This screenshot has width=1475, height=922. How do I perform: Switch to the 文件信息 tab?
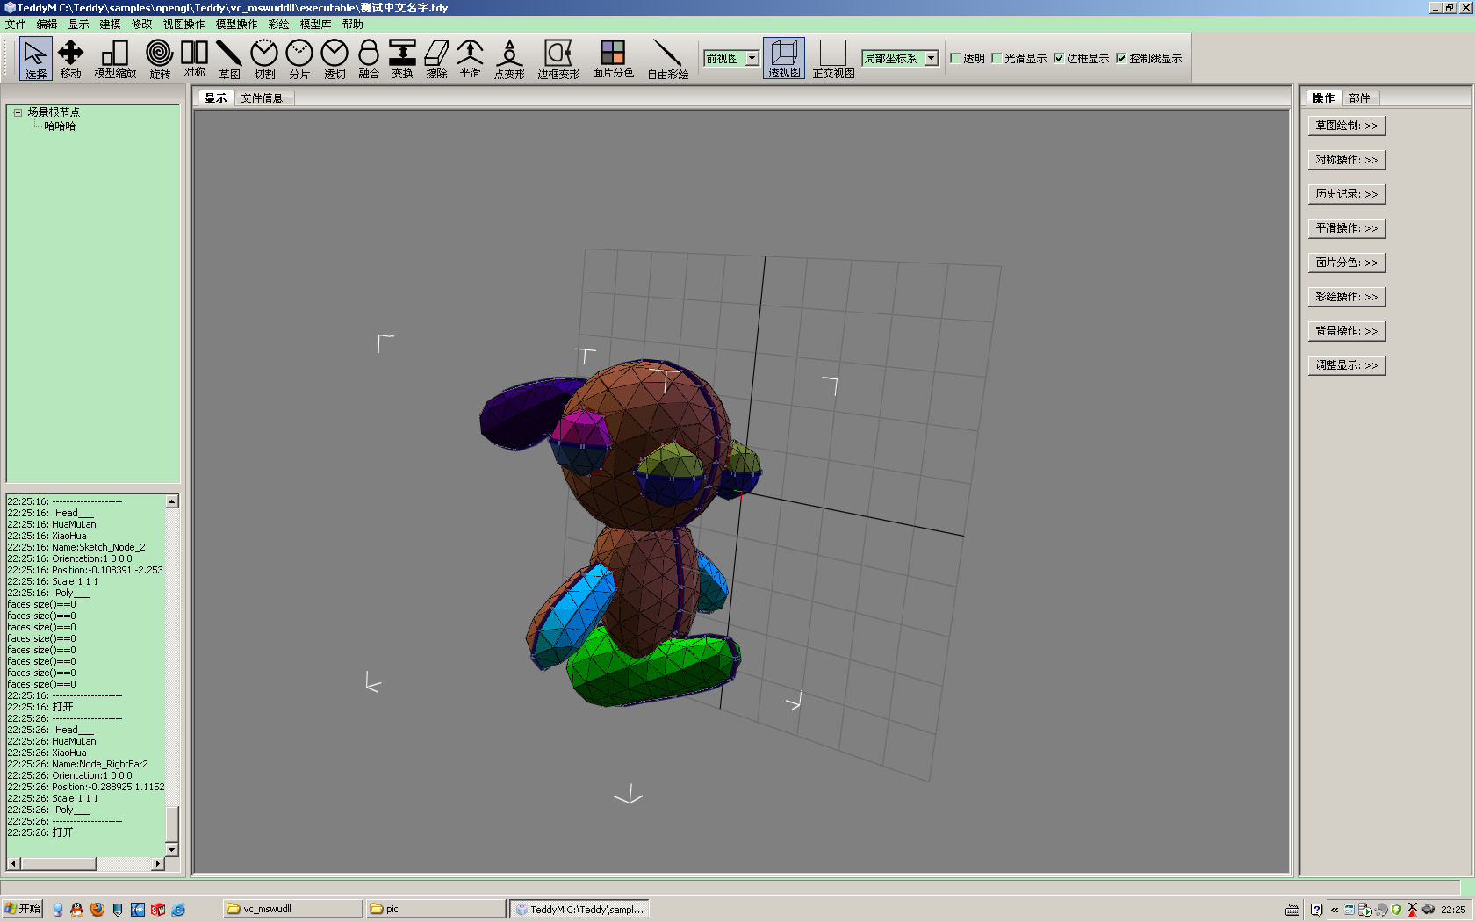(x=263, y=98)
